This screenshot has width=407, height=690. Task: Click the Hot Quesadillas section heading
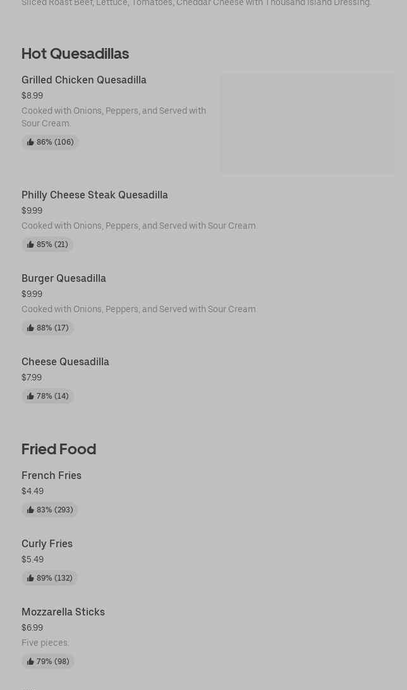tap(75, 54)
